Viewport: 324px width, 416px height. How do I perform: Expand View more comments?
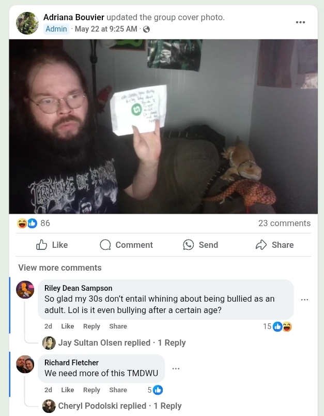click(x=60, y=268)
